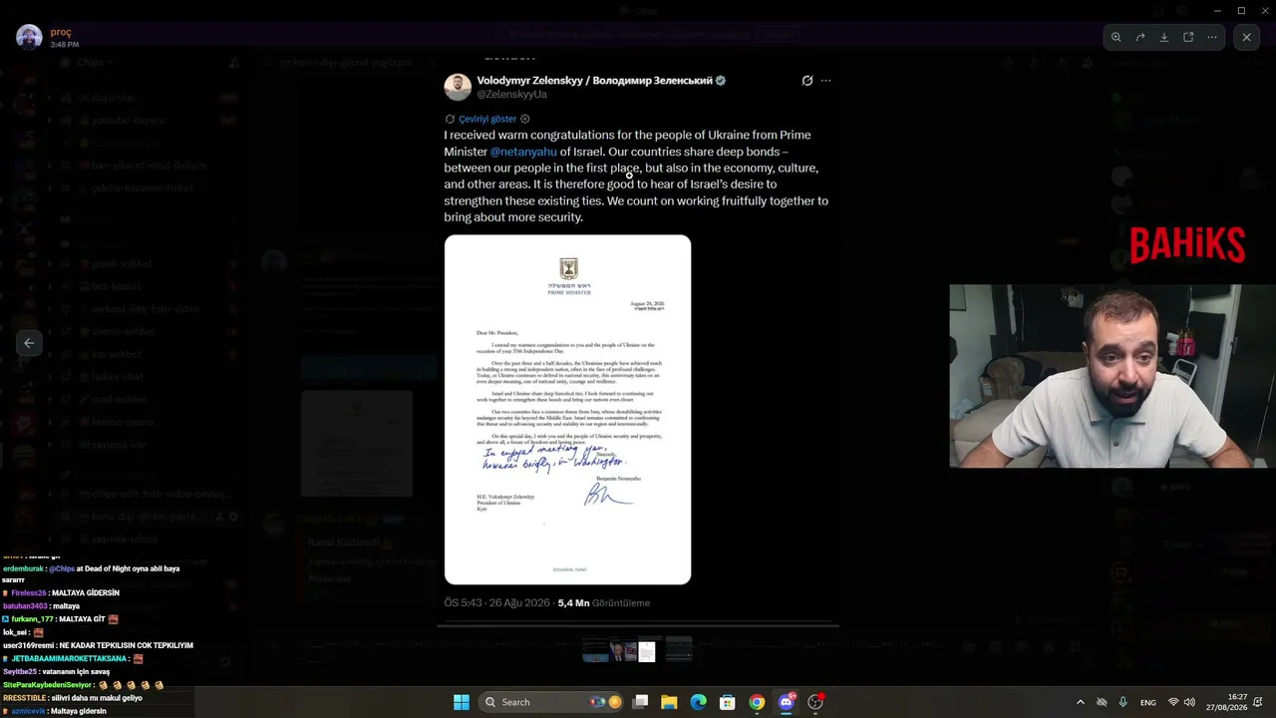Click the microphone icon in the system tray
The height and width of the screenshot is (718, 1276).
click(1122, 702)
